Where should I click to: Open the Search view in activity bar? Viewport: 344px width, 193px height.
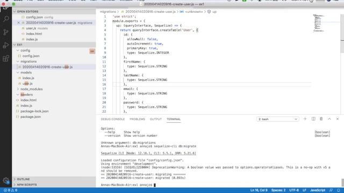(x=6, y=19)
